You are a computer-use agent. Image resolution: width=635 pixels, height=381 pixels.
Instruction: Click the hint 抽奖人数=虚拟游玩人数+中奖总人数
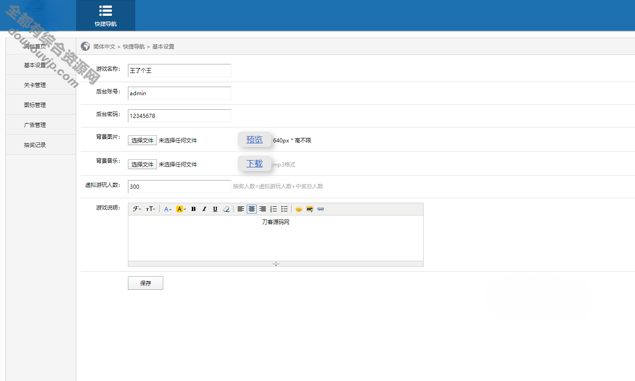point(278,186)
